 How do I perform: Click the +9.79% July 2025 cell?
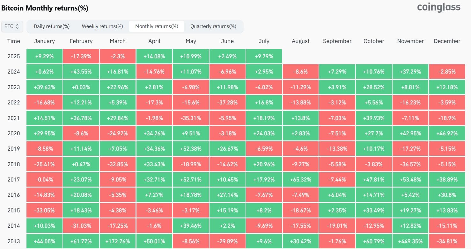click(x=264, y=56)
